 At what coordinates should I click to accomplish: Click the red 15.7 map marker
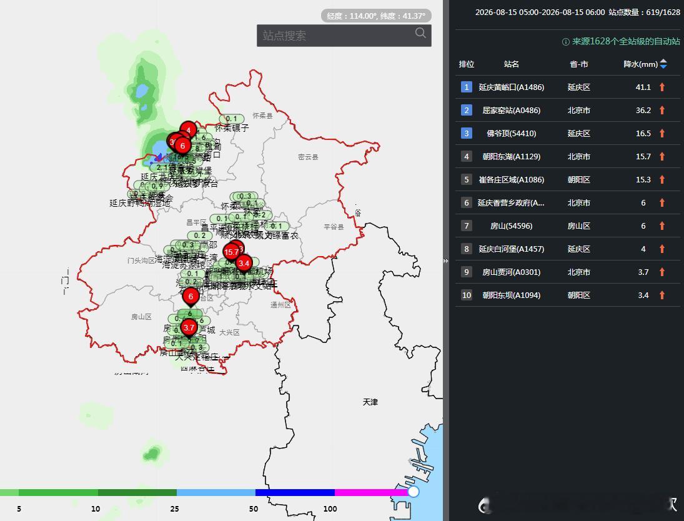coord(231,252)
